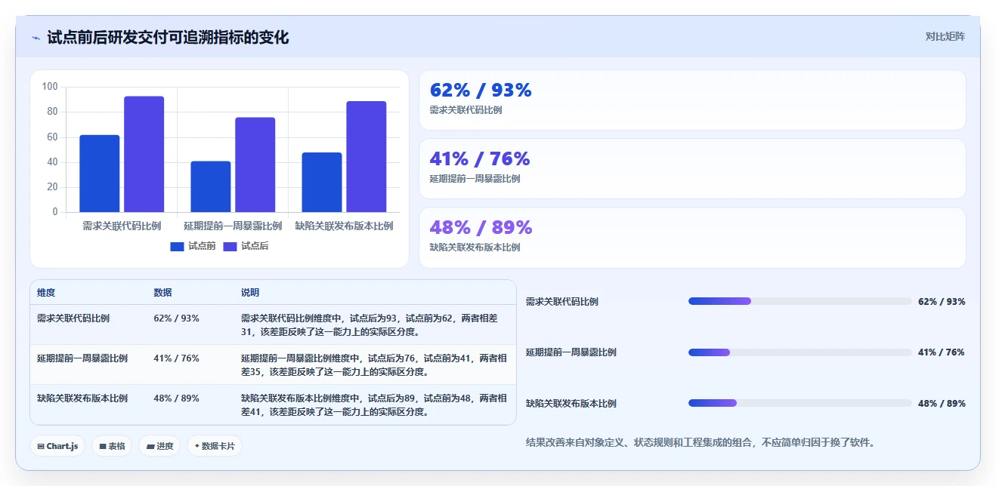Viewport: 996px width, 486px height.
Task: Click the 试点后 bar for 延期提前一周暴露比例
Action: coord(255,165)
